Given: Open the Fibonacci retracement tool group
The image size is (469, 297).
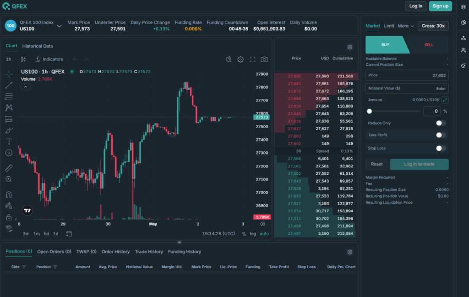Looking at the screenshot, I should tap(9, 96).
